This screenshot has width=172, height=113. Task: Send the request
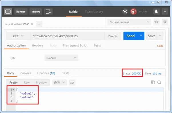point(131,36)
